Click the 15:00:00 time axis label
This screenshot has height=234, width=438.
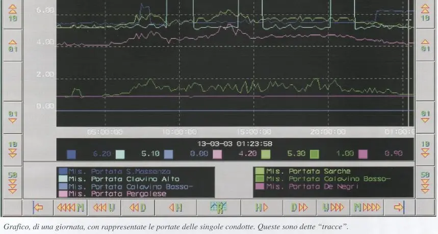pos(254,132)
